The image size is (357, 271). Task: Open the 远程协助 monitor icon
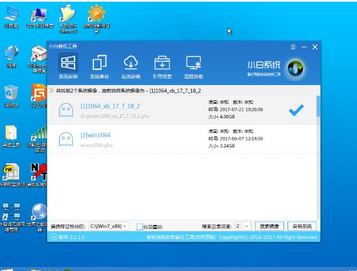pos(194,62)
